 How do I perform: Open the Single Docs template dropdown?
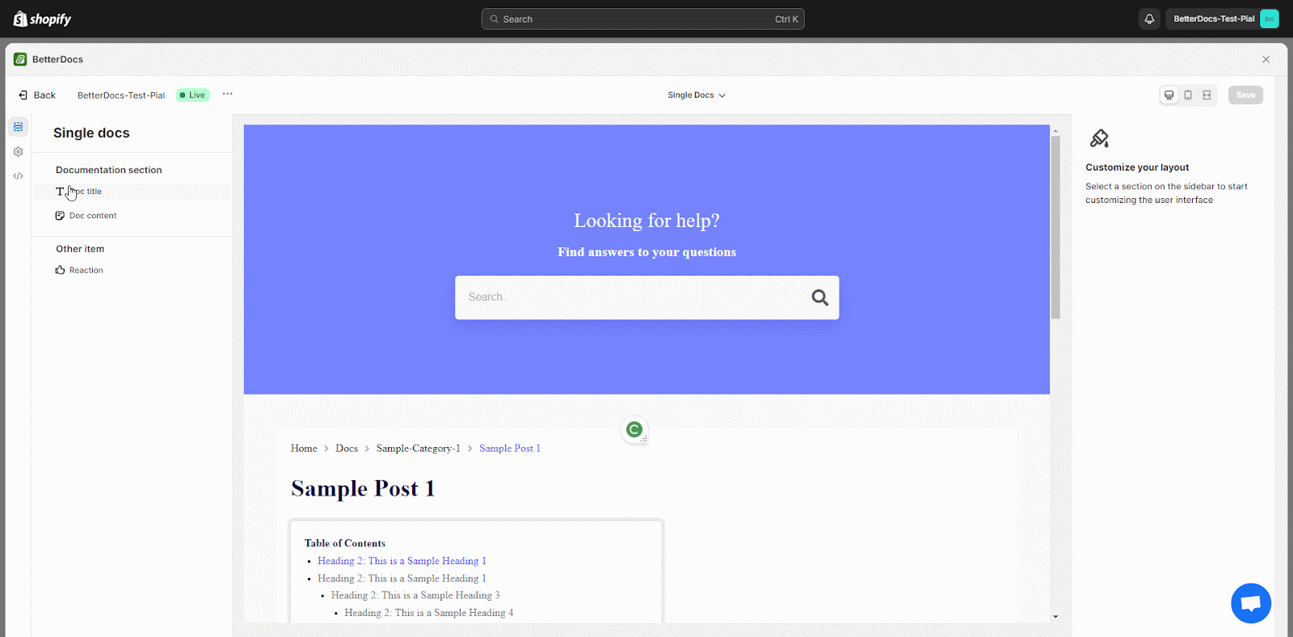click(697, 95)
